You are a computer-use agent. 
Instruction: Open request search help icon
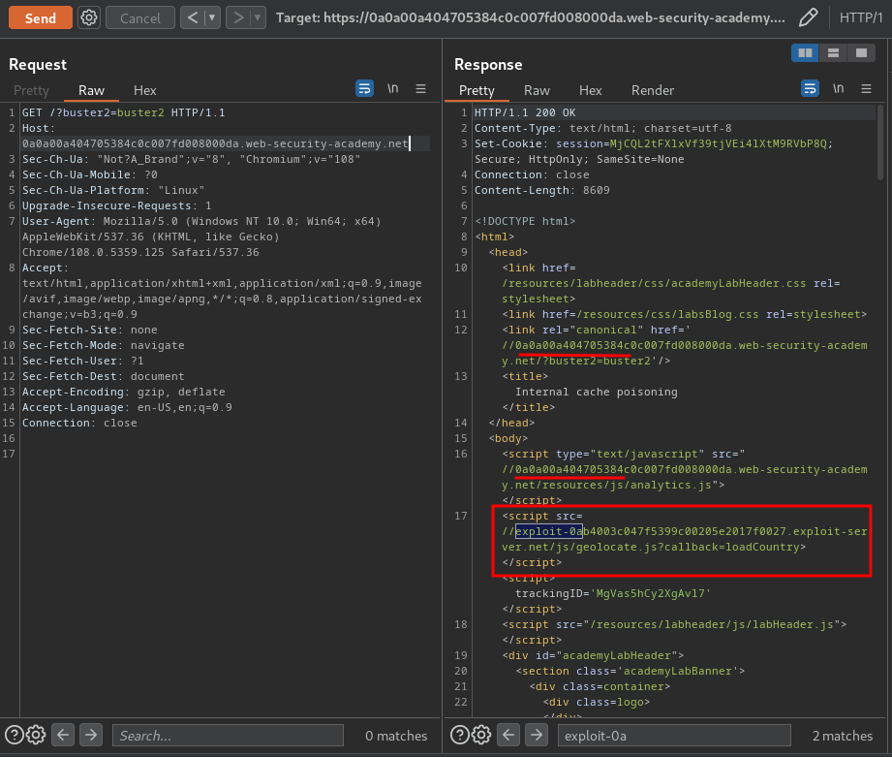tap(15, 736)
